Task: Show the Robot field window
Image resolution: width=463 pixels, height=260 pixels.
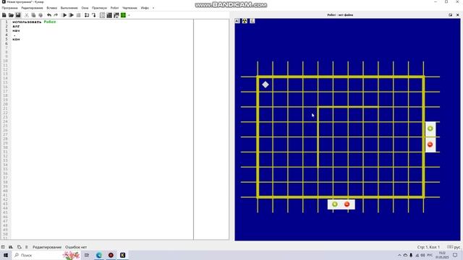Action: click(109, 15)
